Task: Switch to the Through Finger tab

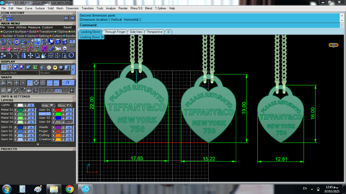Action: (x=115, y=32)
